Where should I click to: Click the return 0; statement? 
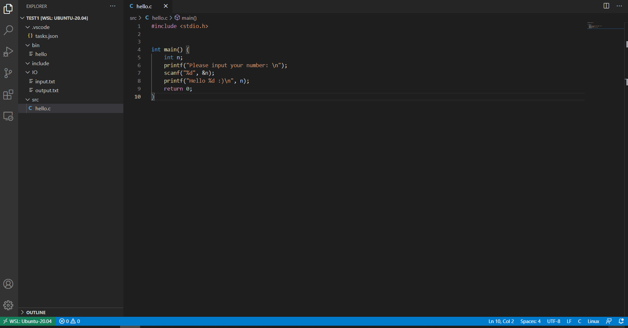click(178, 89)
